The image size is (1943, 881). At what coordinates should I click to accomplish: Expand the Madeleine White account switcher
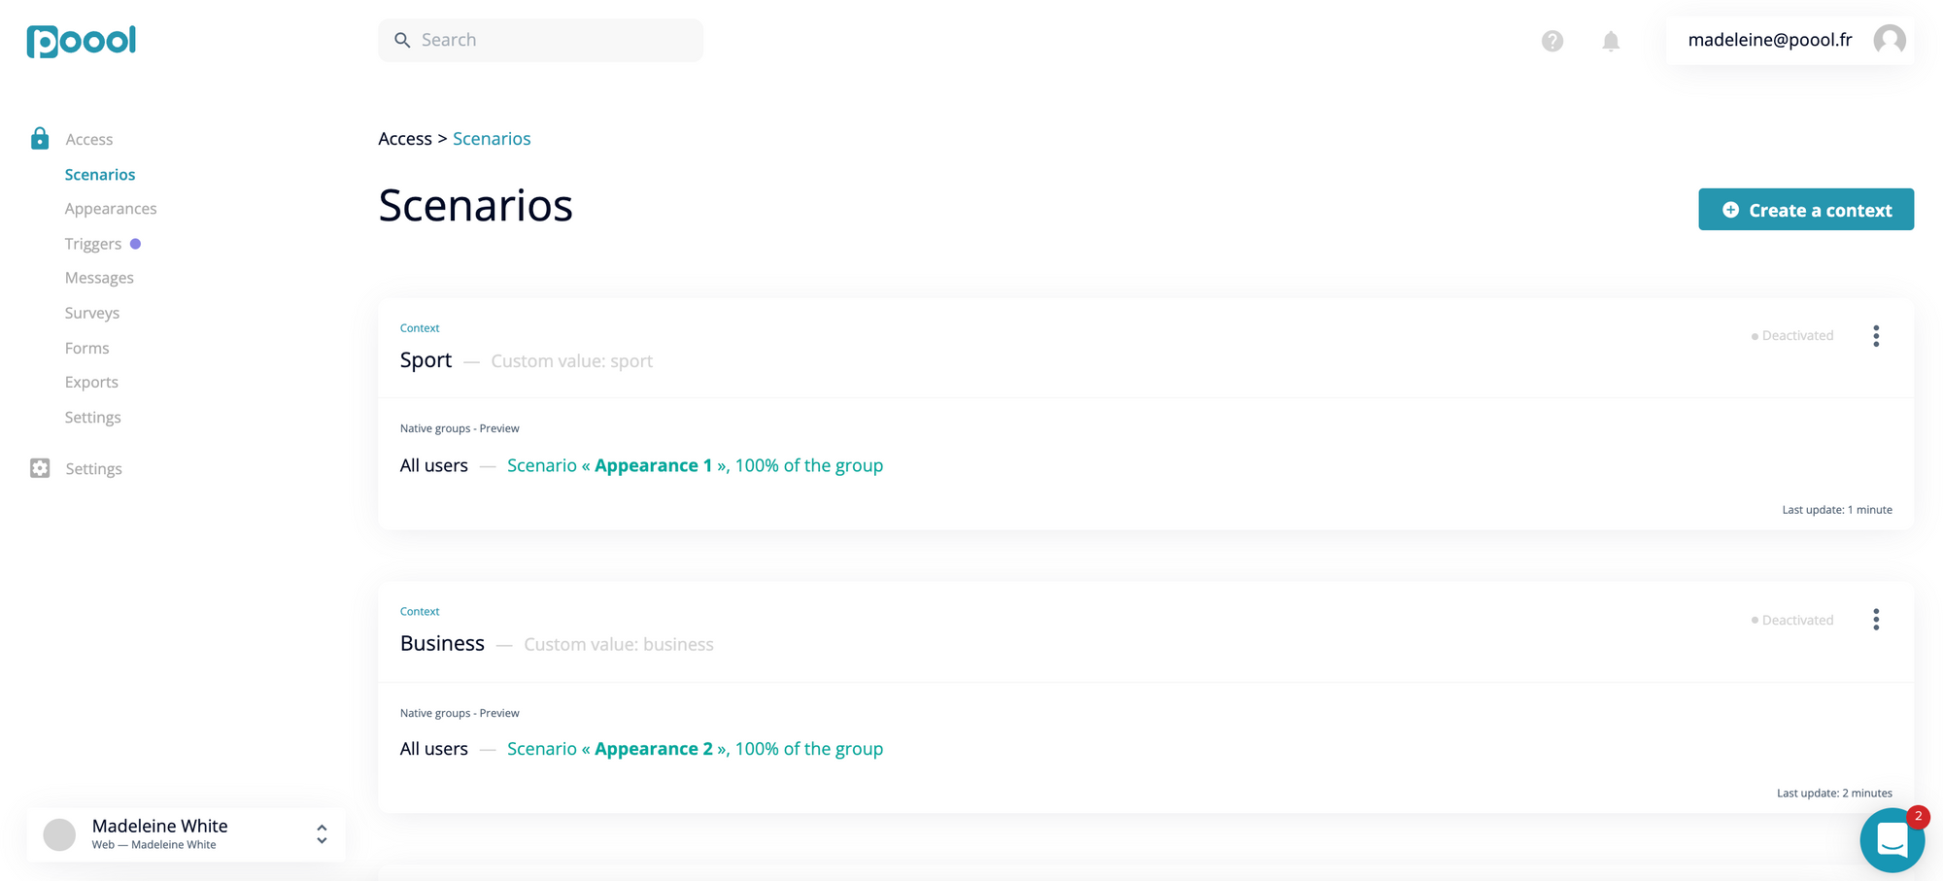160,825
